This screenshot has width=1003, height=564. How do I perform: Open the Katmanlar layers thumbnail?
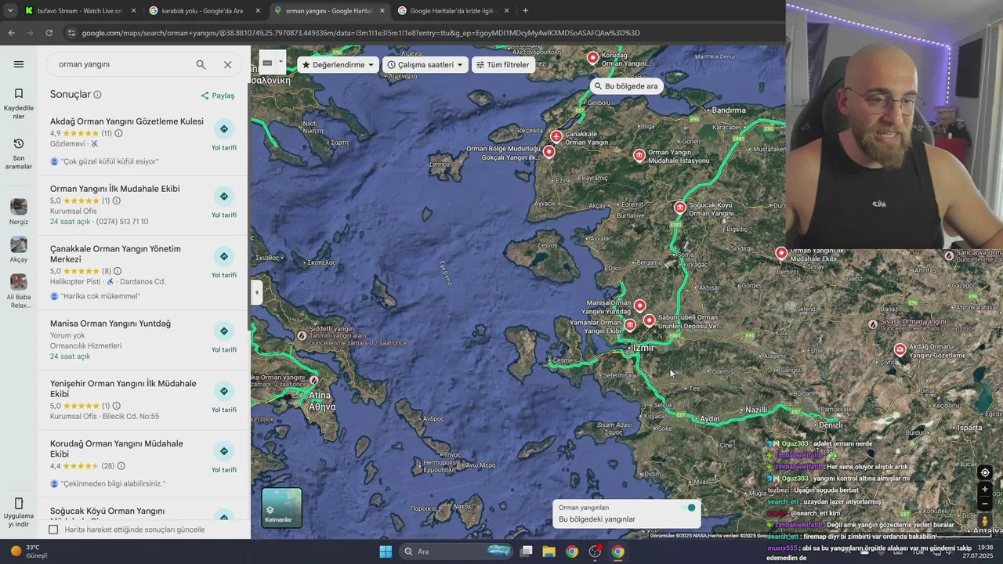282,508
